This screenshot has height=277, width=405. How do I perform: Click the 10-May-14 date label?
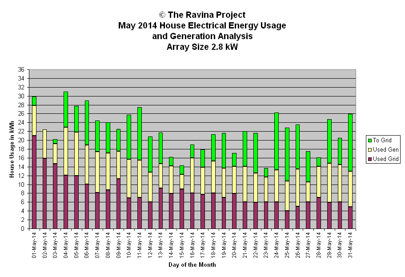tap(129, 245)
